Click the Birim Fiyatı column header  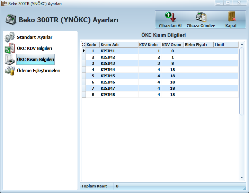click(x=198, y=45)
